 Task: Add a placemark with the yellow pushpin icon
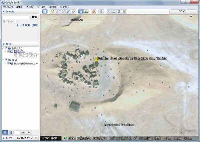52,11
